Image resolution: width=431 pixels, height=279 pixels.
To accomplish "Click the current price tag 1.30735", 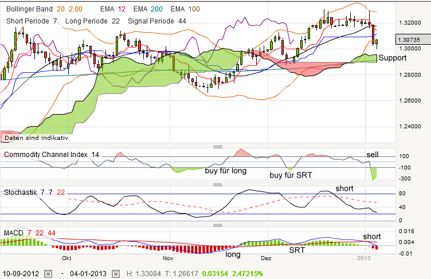I will tap(413, 40).
